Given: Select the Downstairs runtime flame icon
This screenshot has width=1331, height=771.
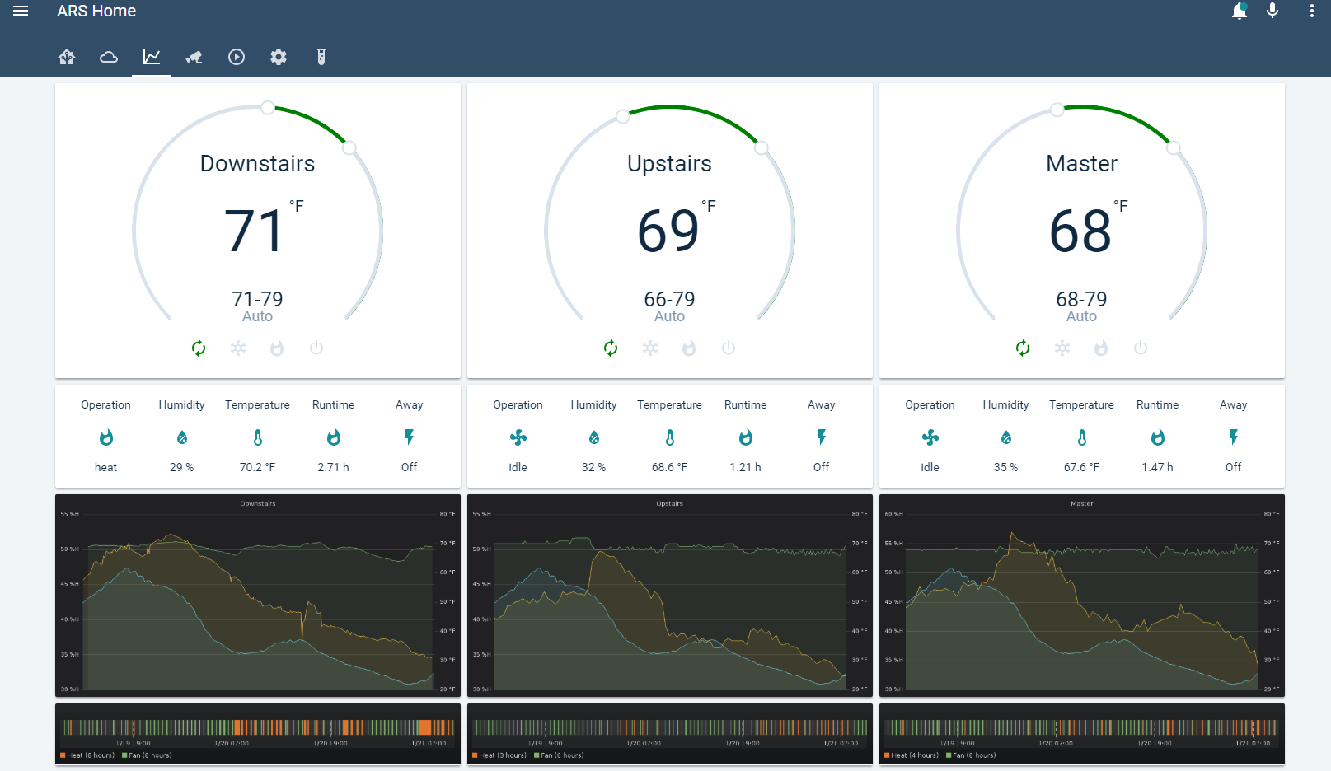Looking at the screenshot, I should (333, 437).
